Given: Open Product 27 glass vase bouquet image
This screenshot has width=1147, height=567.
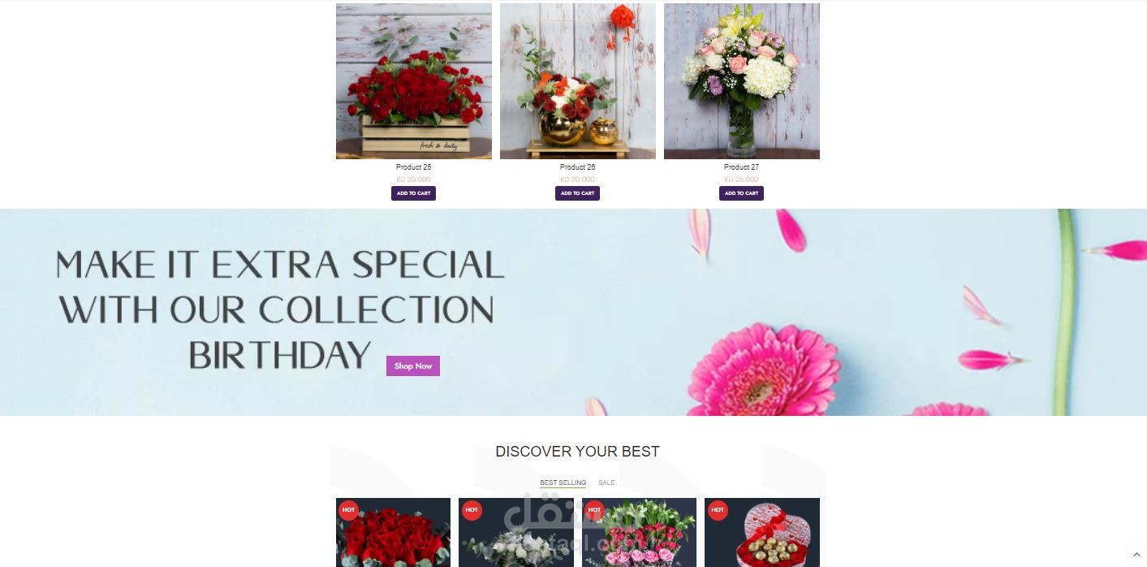Looking at the screenshot, I should coord(742,81).
